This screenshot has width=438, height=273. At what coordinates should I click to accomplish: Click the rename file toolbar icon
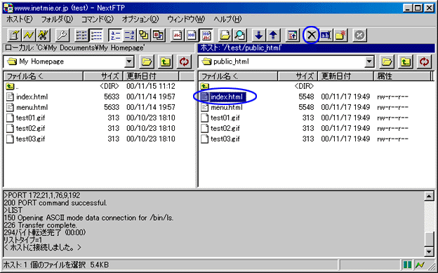tap(326, 35)
